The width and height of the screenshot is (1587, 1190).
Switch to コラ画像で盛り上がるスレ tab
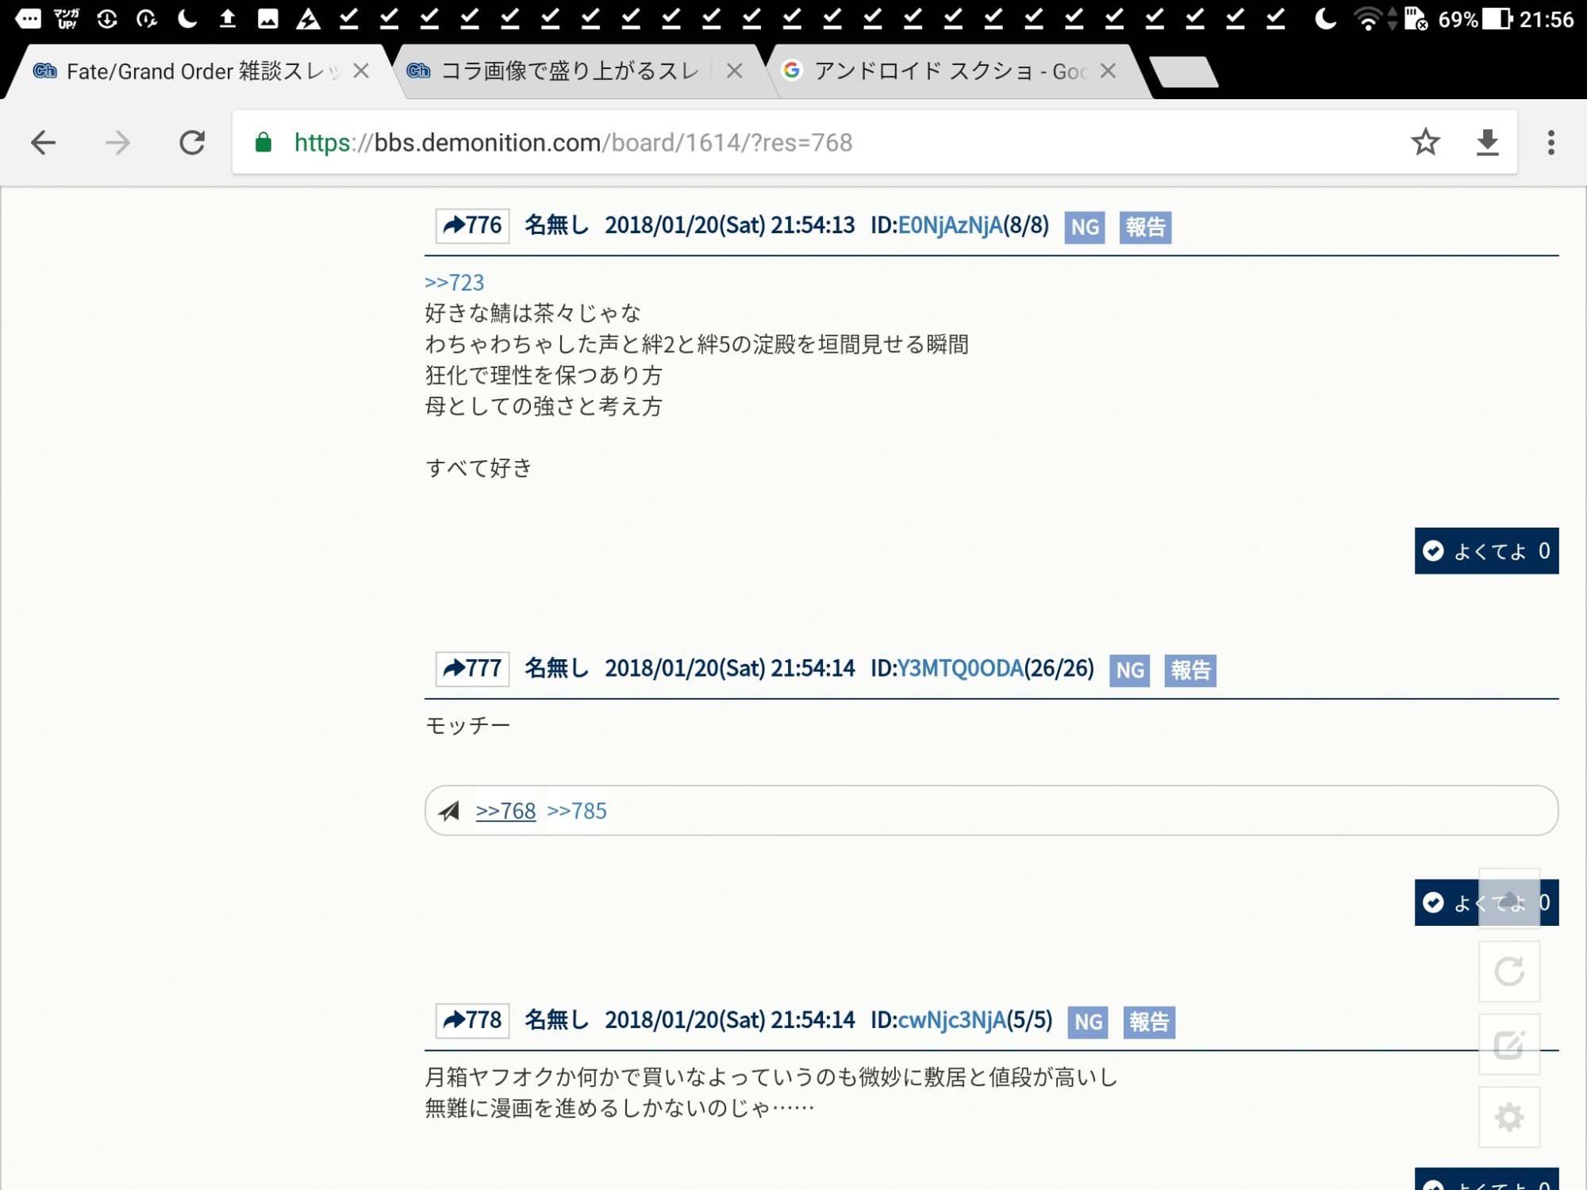pyautogui.click(x=569, y=71)
